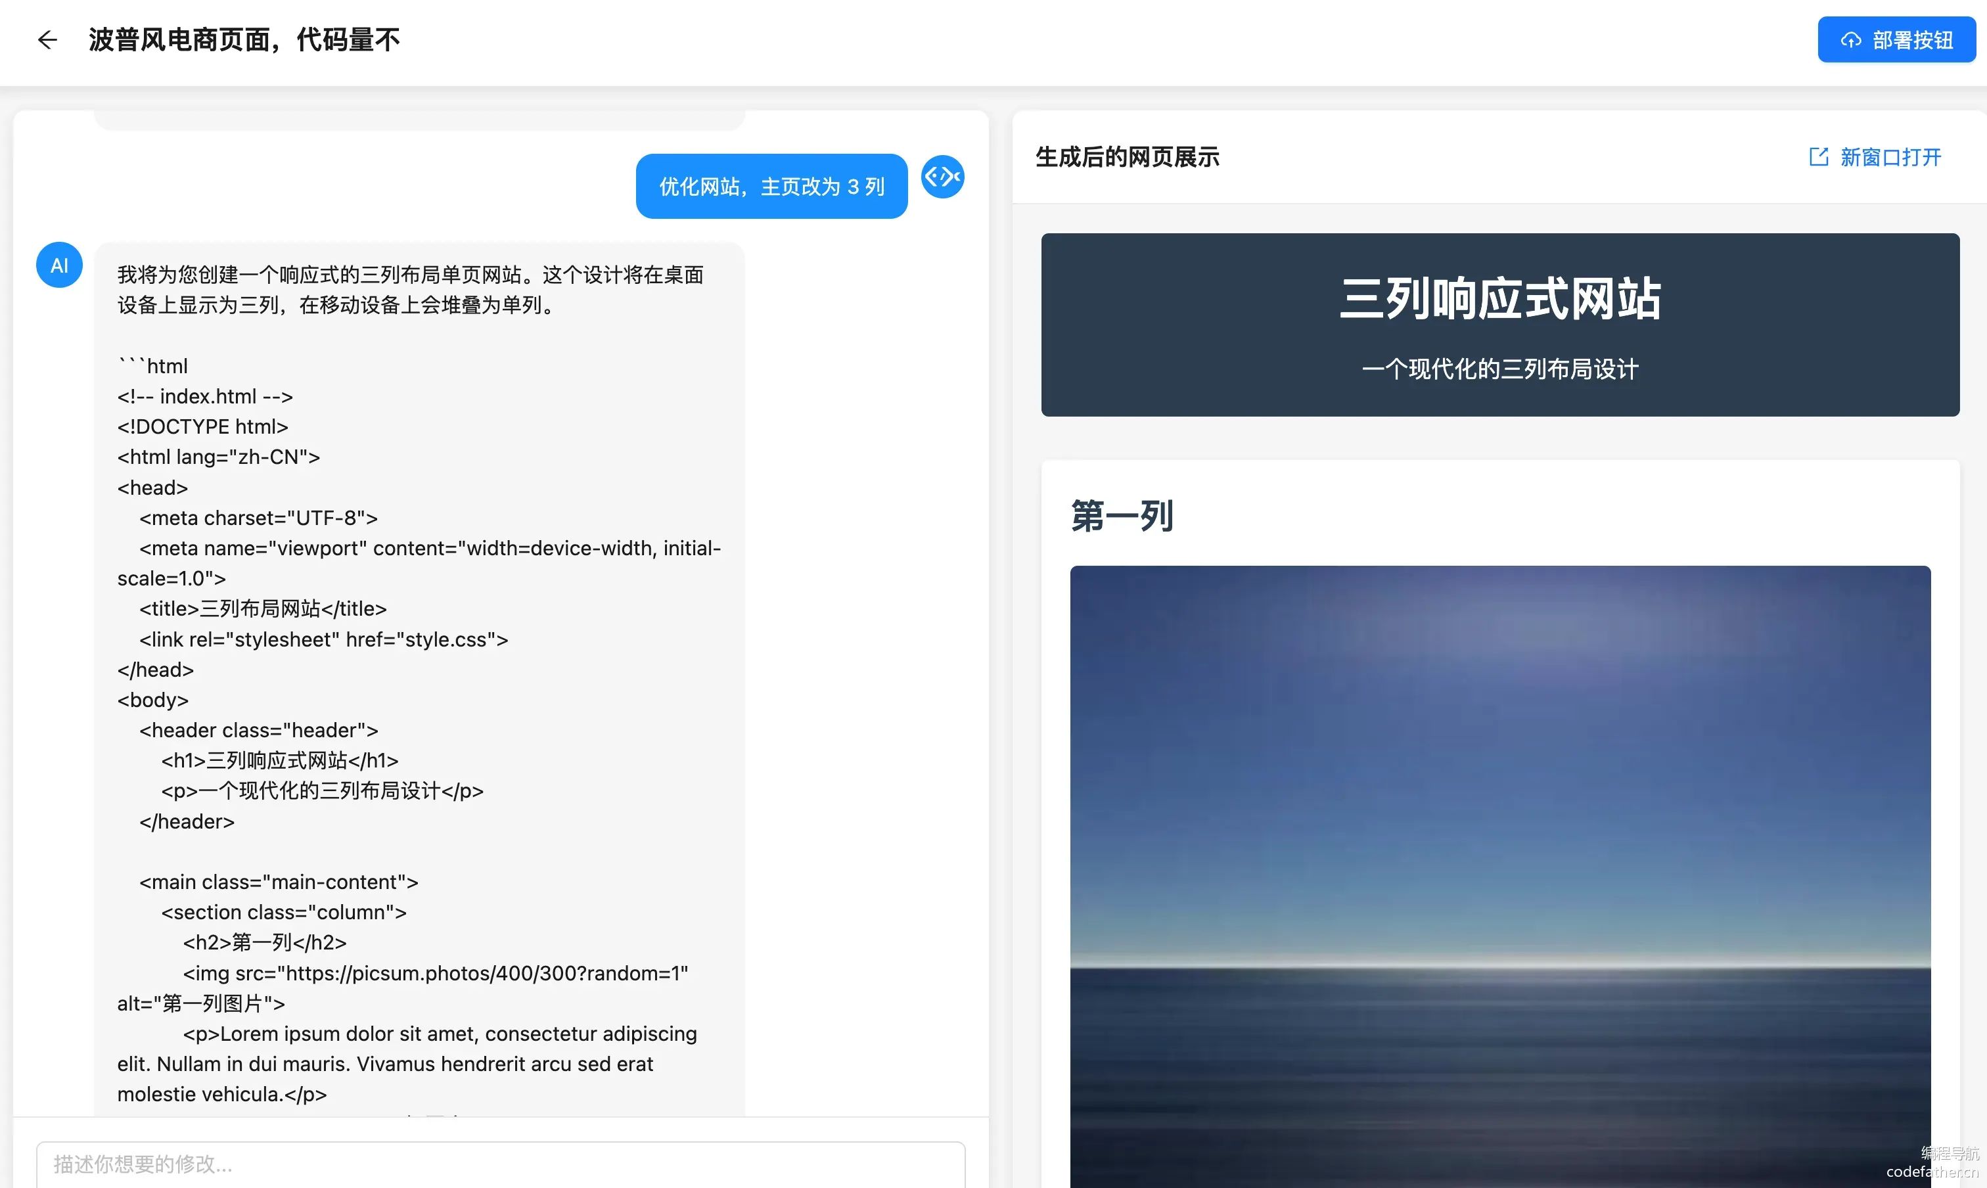Click the link rel="stylesheet" code line
Screen dimensions: 1987x1188
coord(323,639)
